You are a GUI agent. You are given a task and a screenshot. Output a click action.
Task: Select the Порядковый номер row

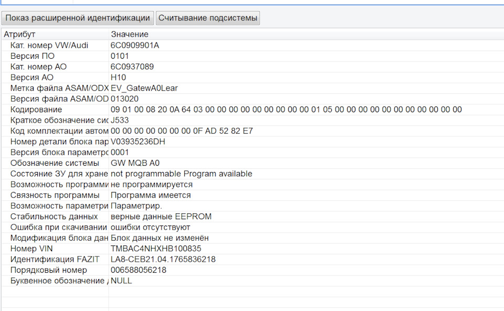49,270
